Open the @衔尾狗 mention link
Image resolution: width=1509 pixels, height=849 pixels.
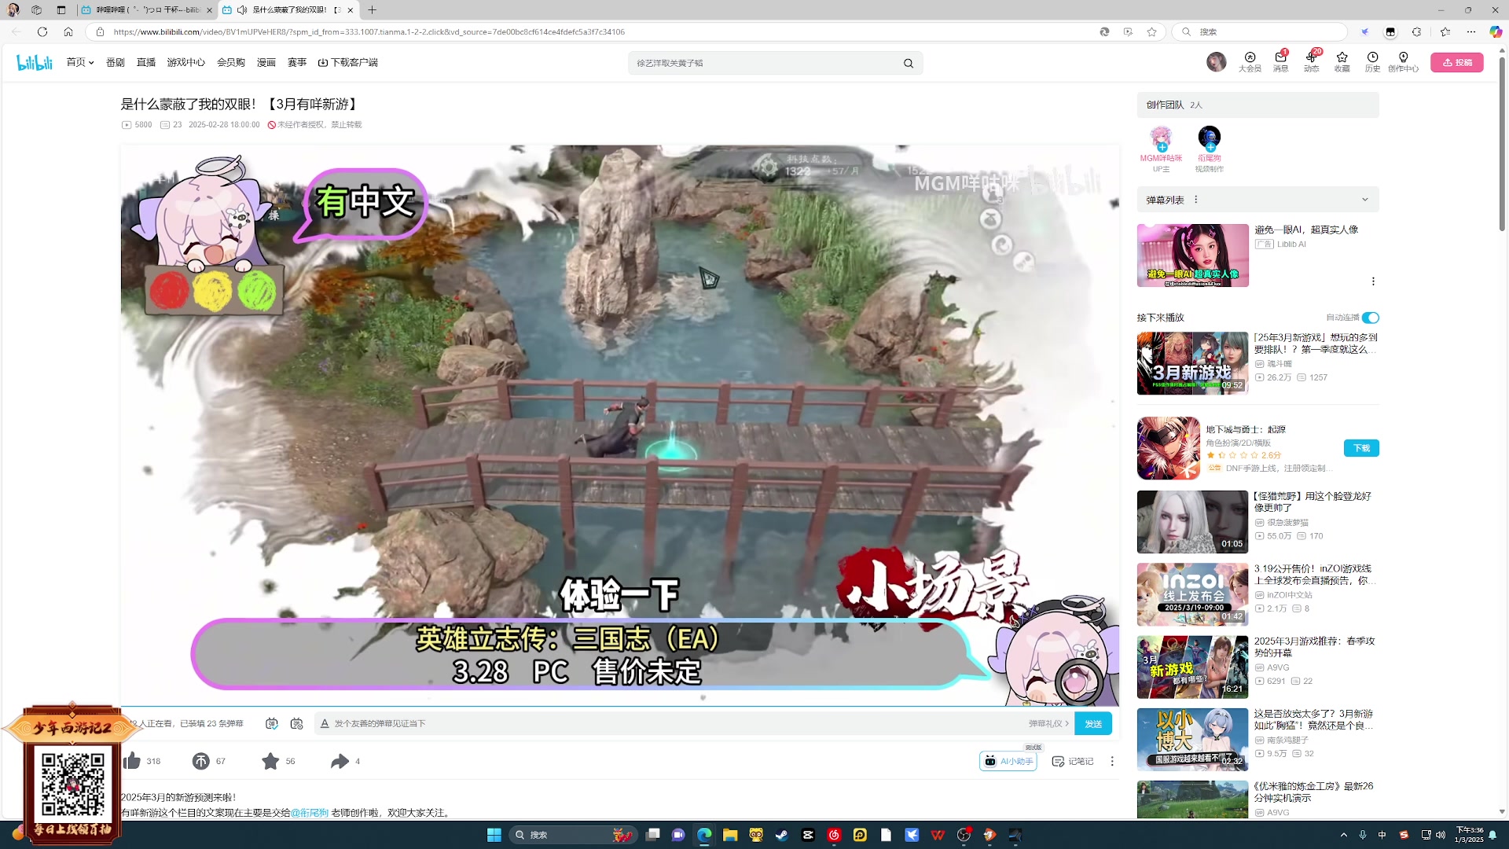[x=310, y=813]
